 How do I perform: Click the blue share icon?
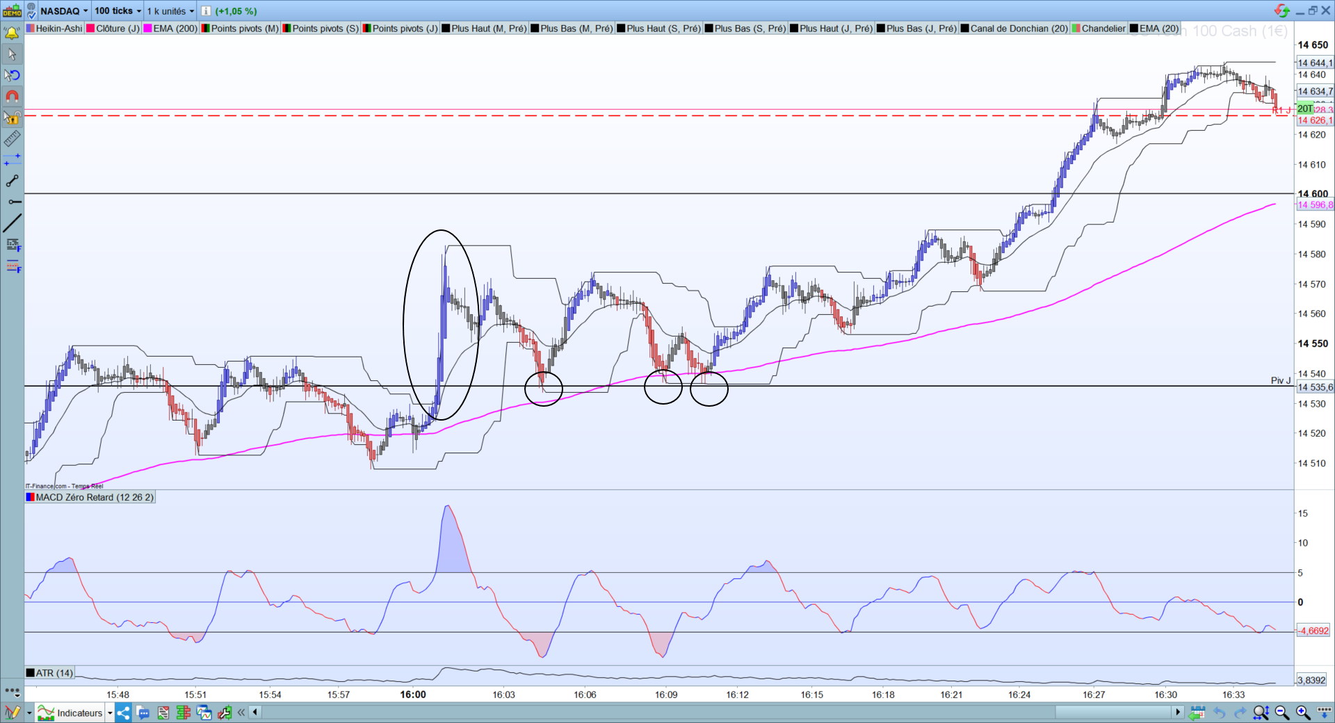123,713
